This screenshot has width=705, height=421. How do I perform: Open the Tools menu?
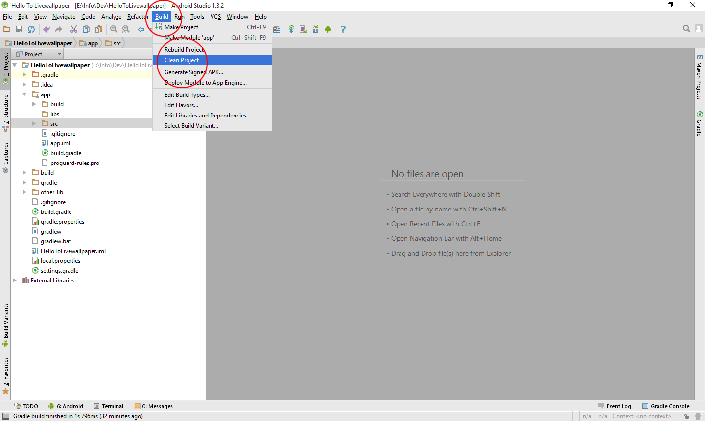[197, 17]
